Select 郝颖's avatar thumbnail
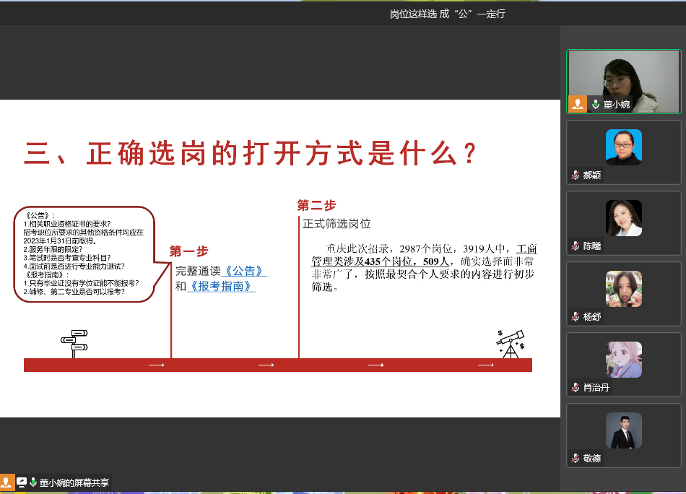The image size is (686, 494). coord(623,147)
